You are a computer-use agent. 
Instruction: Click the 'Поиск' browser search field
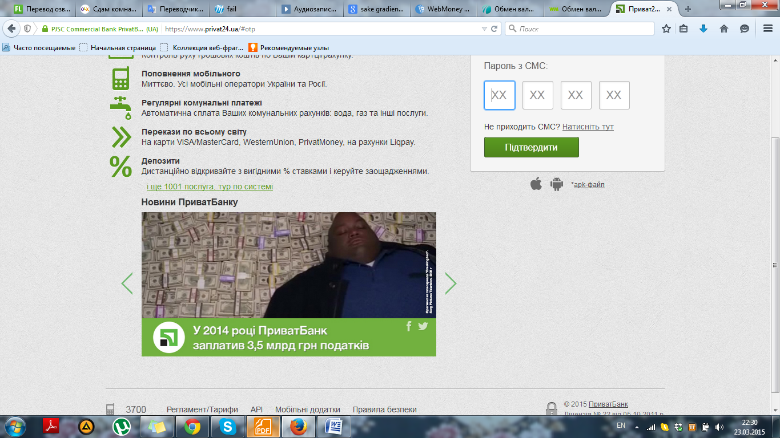point(580,29)
